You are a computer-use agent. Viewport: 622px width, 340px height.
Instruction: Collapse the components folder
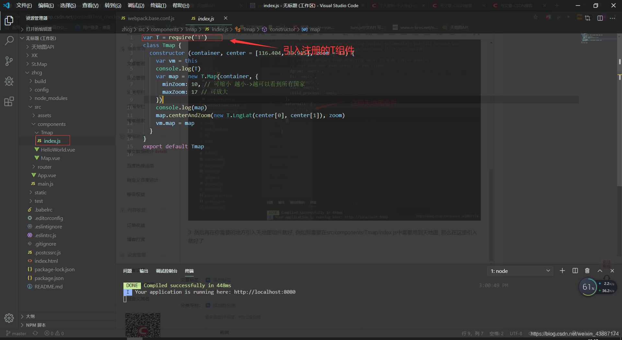52,124
